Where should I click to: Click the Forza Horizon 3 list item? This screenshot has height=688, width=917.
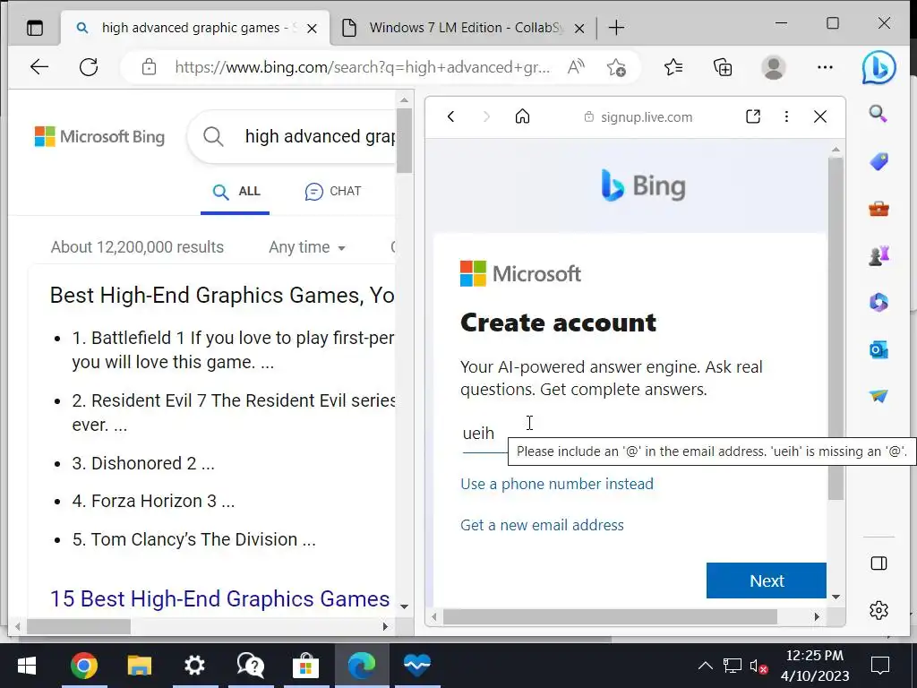[x=153, y=501]
